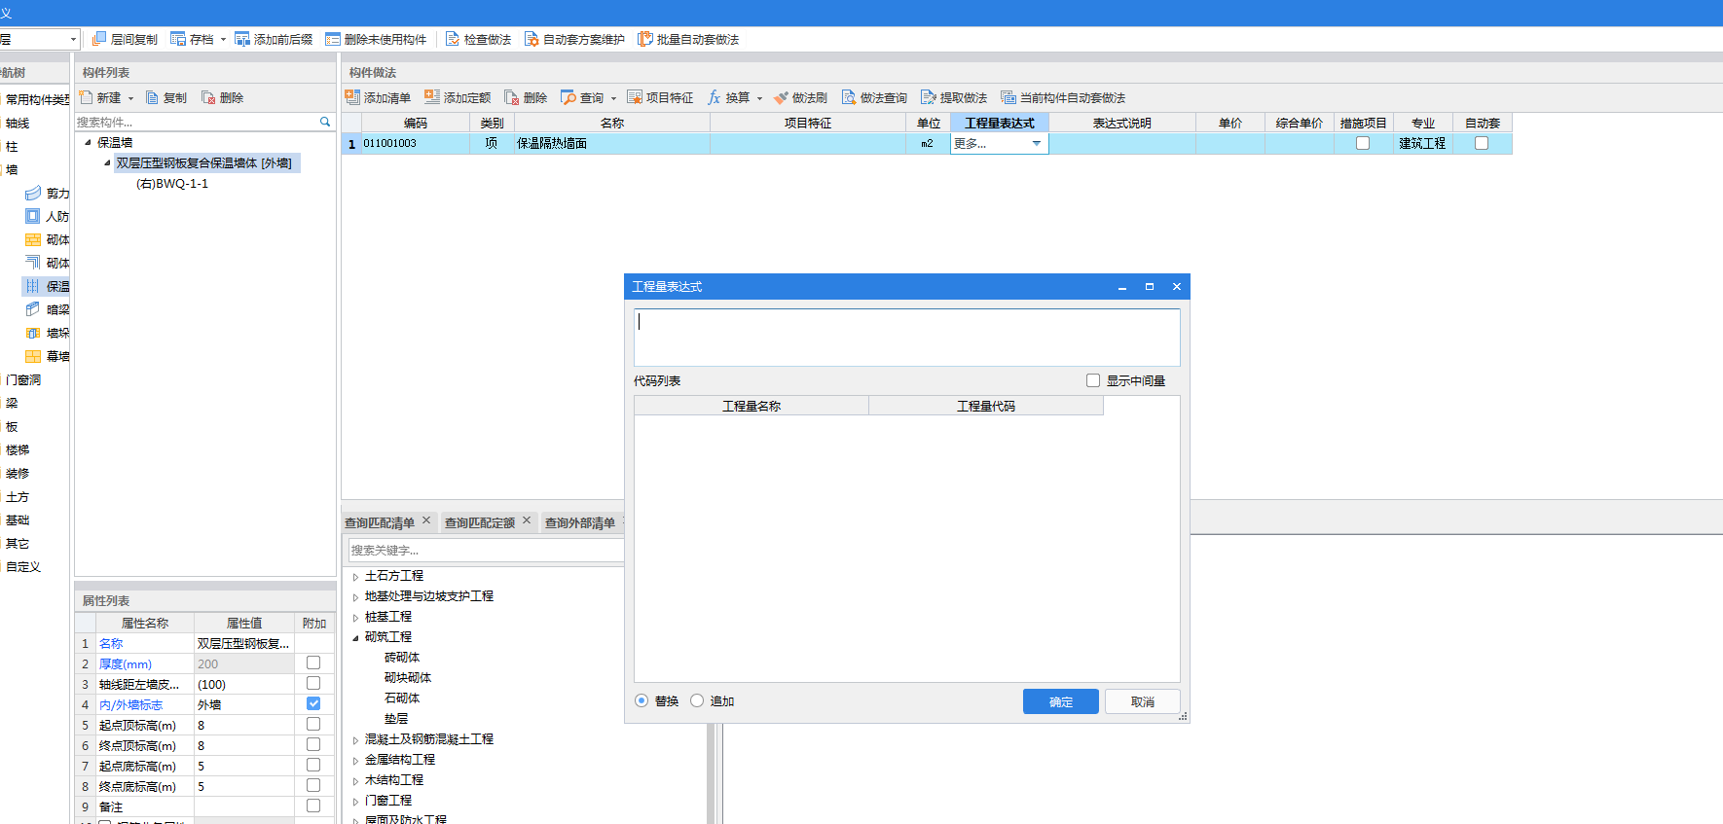Image resolution: width=1723 pixels, height=824 pixels.
Task: Select the 剪力墙 icon in navigation tree
Action: (33, 193)
